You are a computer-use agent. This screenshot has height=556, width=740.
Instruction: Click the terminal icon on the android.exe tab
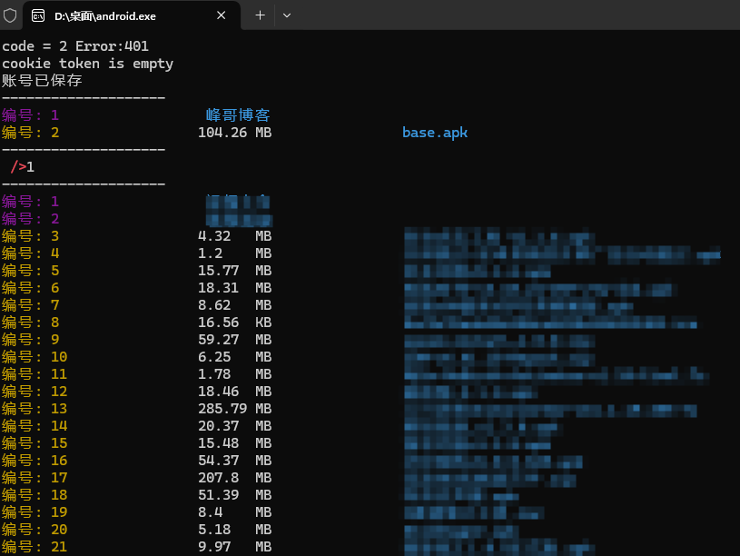(x=38, y=15)
